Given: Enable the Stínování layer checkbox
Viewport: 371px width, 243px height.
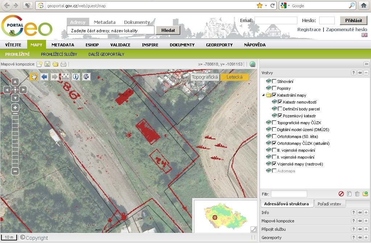Looking at the screenshot, I should coord(274,81).
